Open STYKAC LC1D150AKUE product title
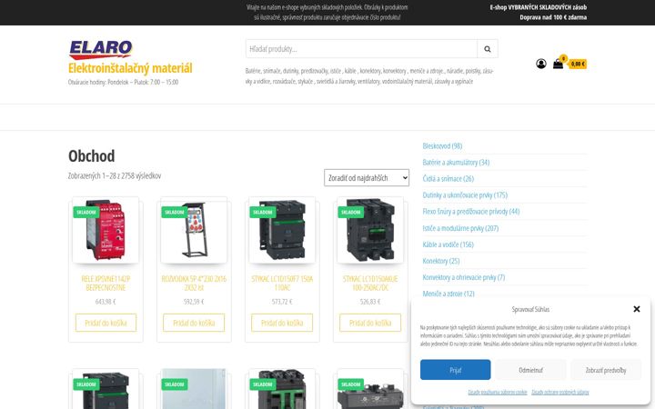Screen dimensions: 655x409 tap(370, 283)
